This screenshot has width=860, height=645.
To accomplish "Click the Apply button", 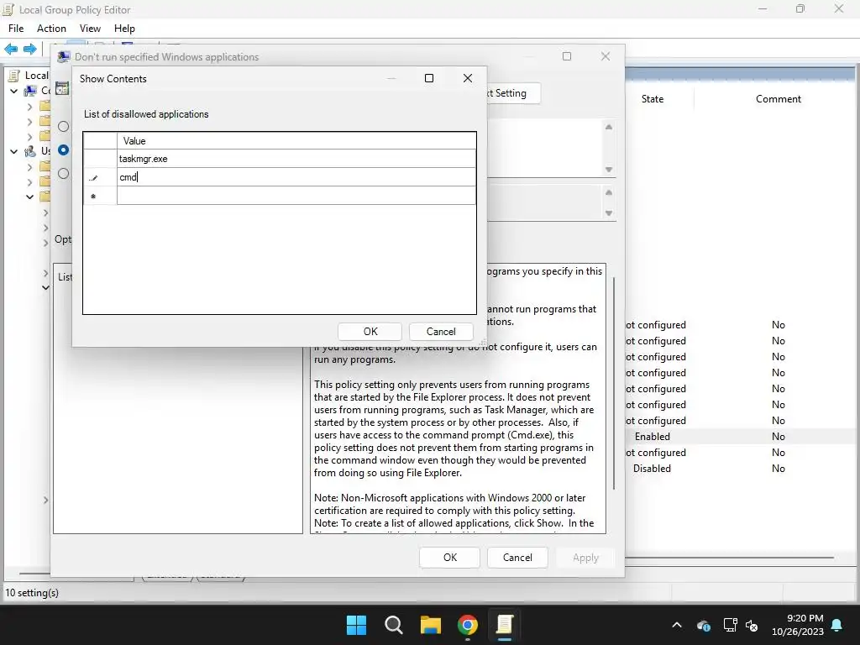I will [585, 558].
